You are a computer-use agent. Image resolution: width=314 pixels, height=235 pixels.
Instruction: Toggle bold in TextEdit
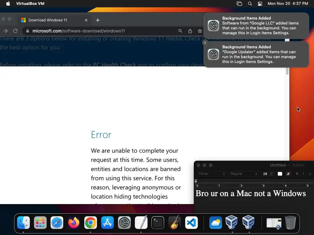[297, 174]
